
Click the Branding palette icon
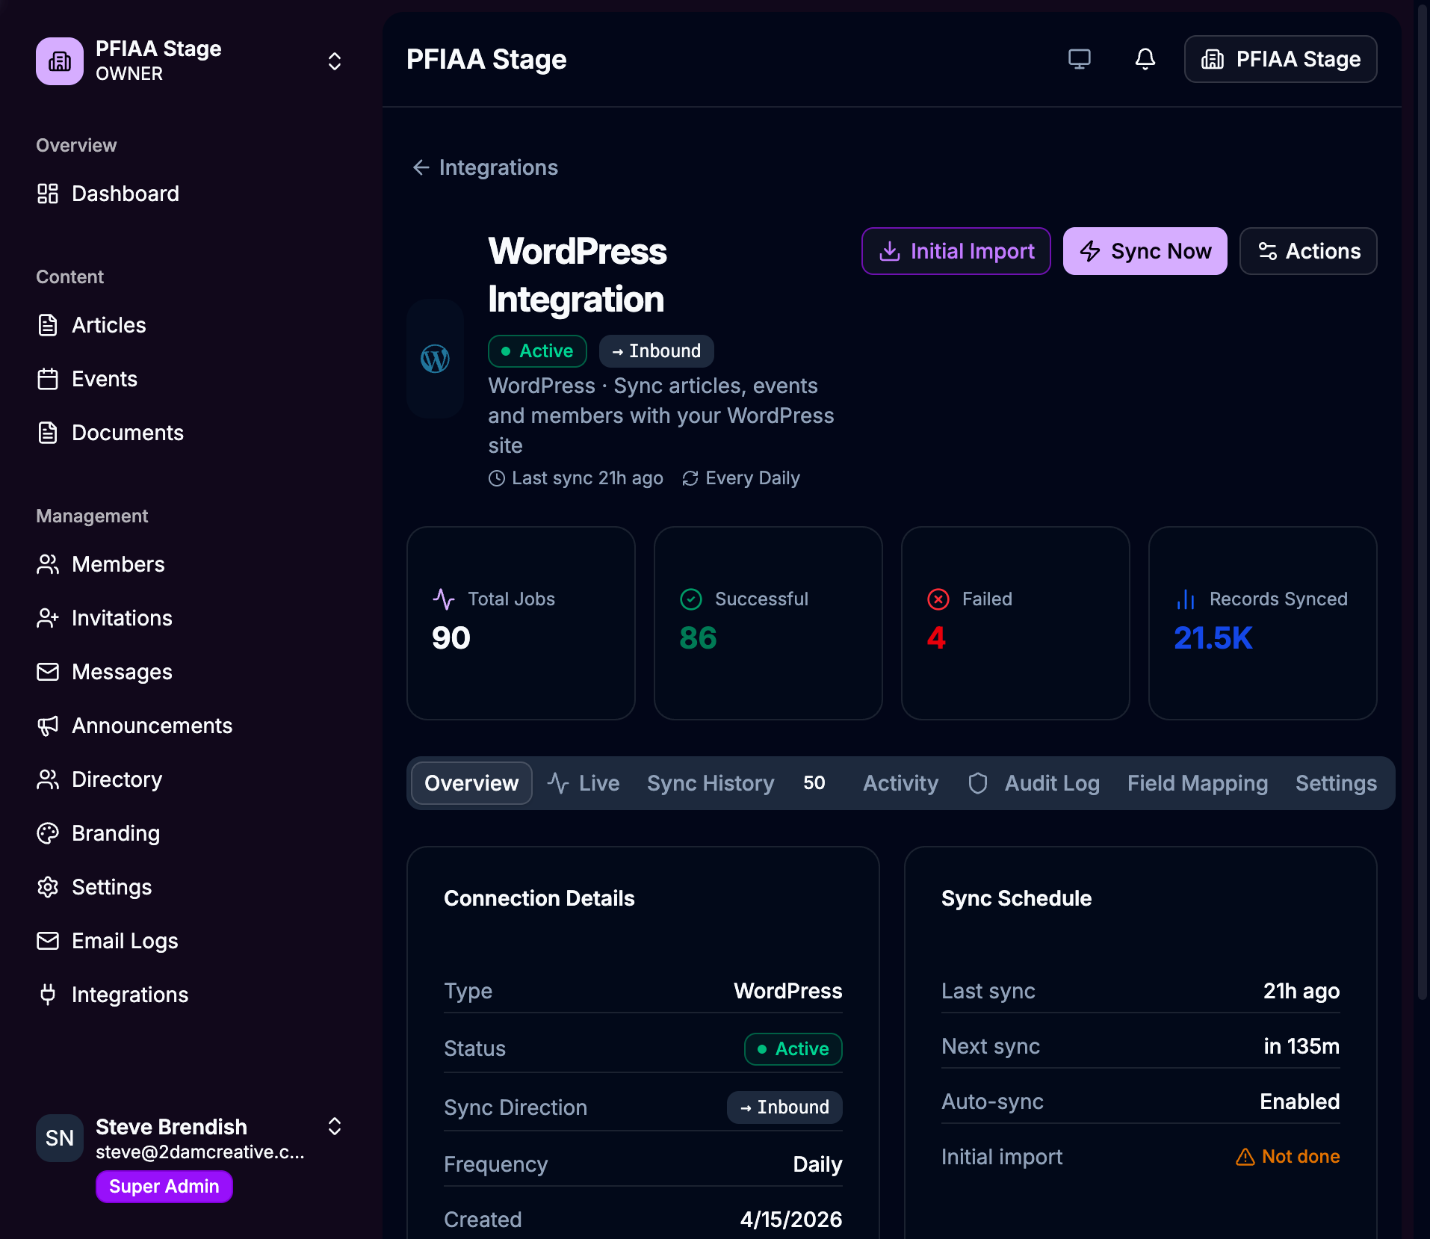48,833
